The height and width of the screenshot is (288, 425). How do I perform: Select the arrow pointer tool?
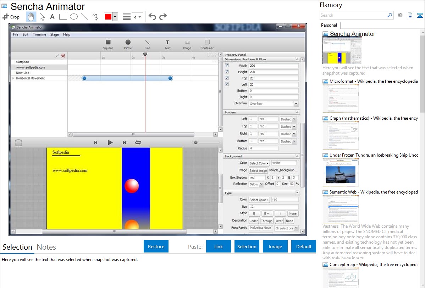click(42, 17)
